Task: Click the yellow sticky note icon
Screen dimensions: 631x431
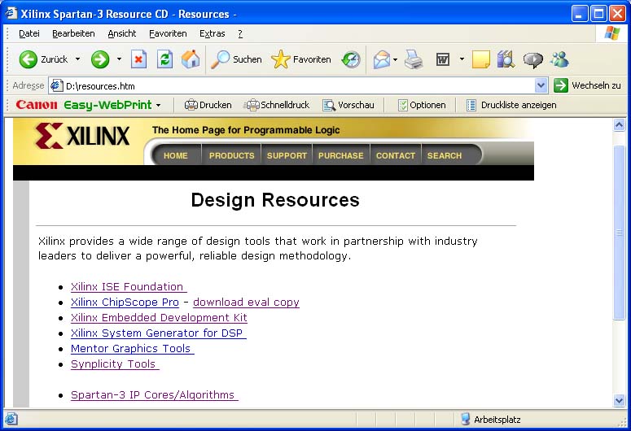Action: click(x=481, y=59)
